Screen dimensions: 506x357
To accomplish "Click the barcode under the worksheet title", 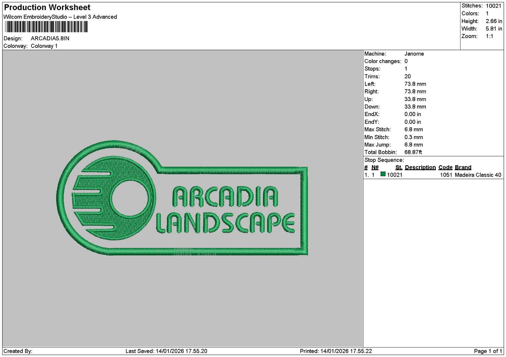I will [x=46, y=27].
